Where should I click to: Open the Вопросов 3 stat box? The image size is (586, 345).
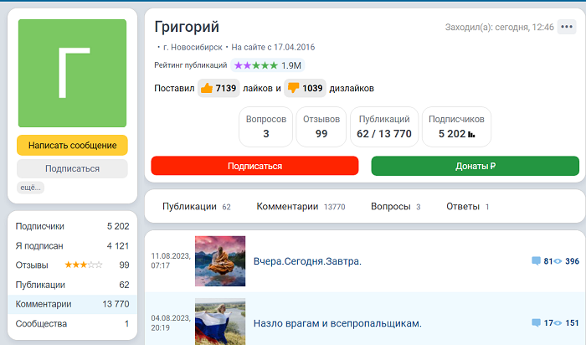point(265,126)
